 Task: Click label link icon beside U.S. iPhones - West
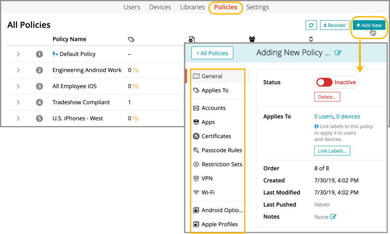(136, 118)
